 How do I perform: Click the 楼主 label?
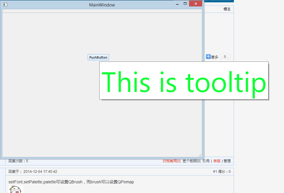227,9
